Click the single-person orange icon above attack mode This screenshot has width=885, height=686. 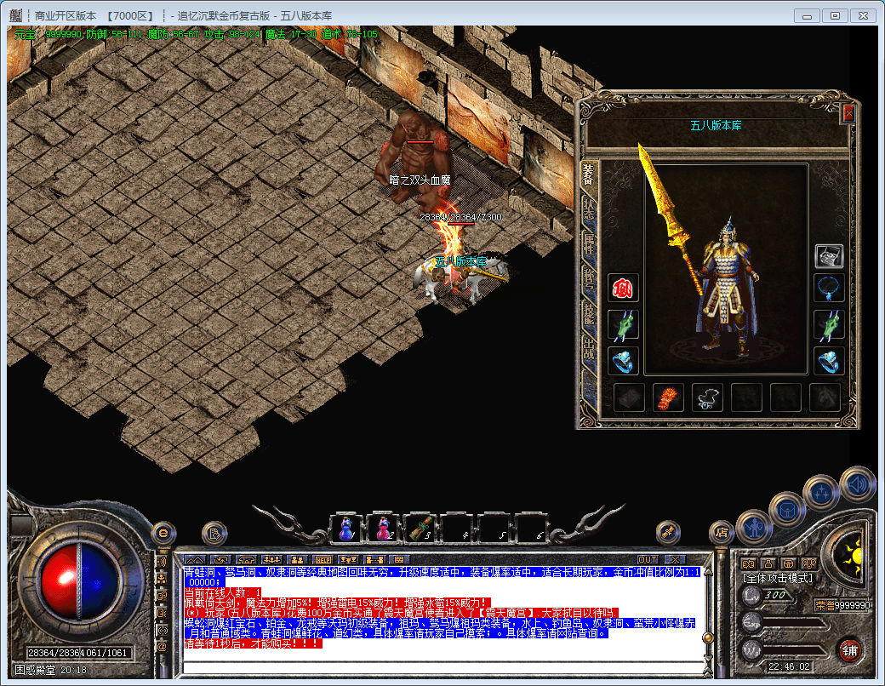tap(768, 563)
